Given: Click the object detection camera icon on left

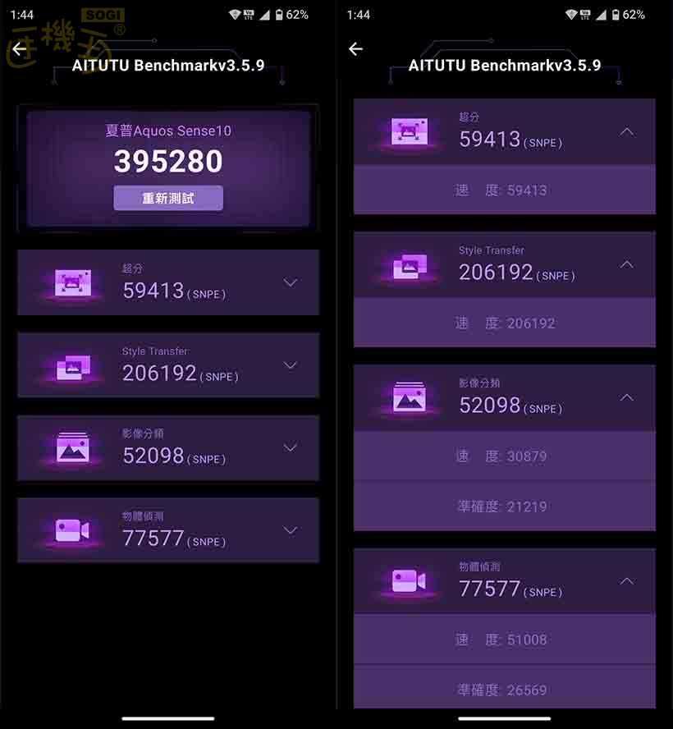Looking at the screenshot, I should (x=72, y=530).
